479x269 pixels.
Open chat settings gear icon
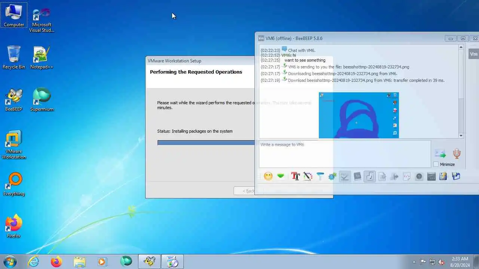[332, 176]
